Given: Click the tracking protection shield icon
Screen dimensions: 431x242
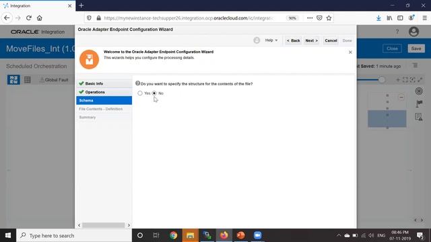Looking at the screenshot, I should pyautogui.click(x=89, y=18).
